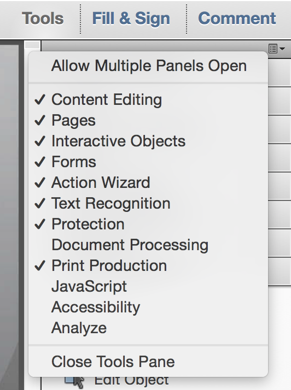Enable the Accessibility panel
The image size is (291, 390).
click(148, 307)
